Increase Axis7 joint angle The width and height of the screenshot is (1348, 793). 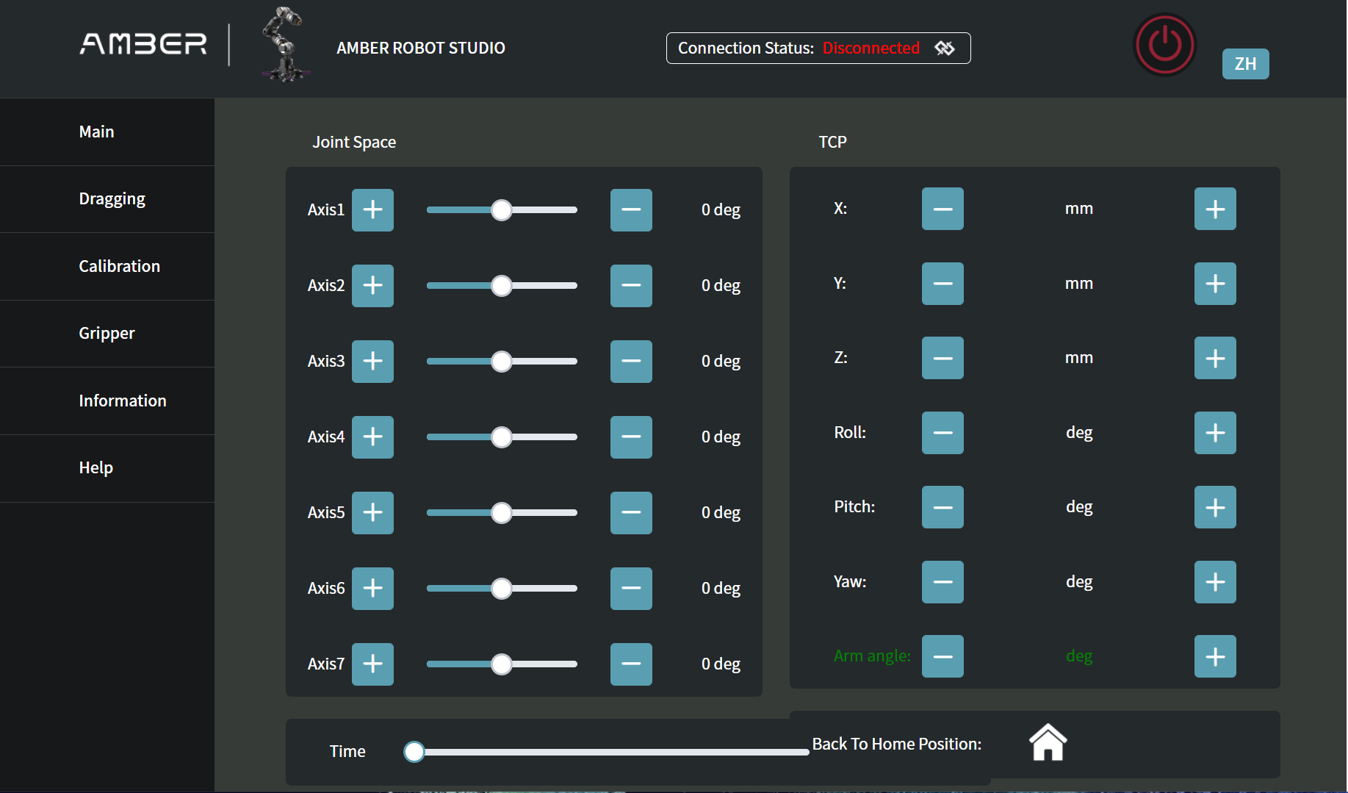[372, 664]
